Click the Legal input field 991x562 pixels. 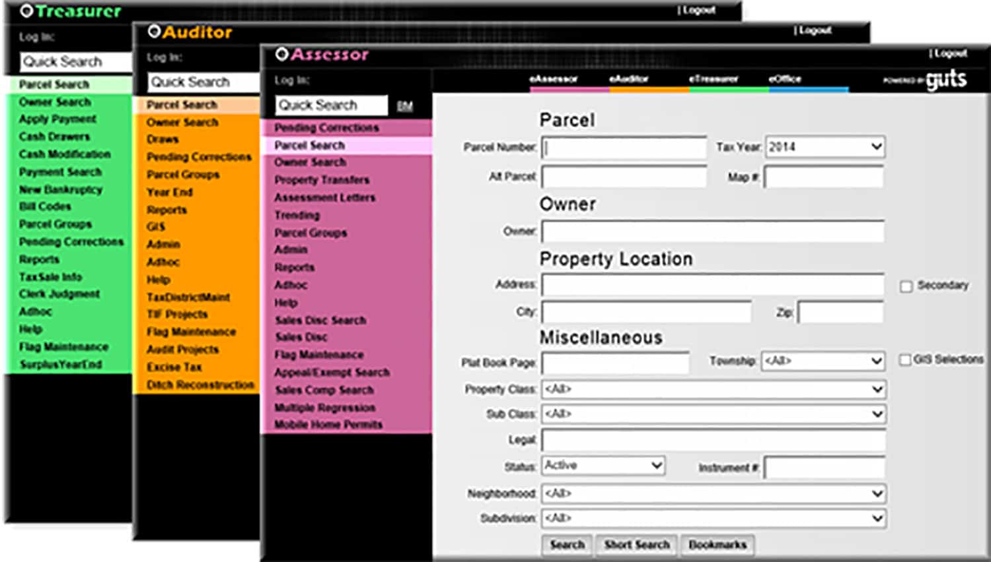point(714,440)
